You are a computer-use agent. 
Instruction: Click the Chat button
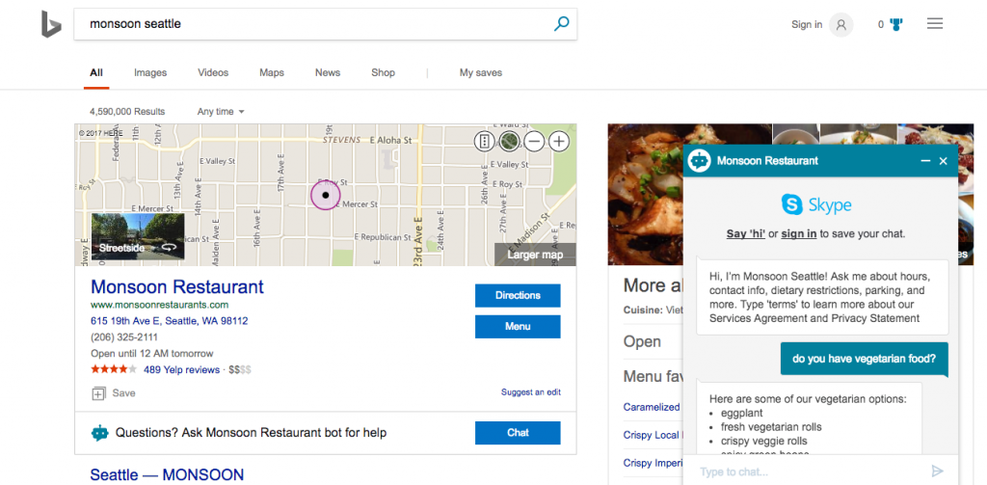[518, 433]
